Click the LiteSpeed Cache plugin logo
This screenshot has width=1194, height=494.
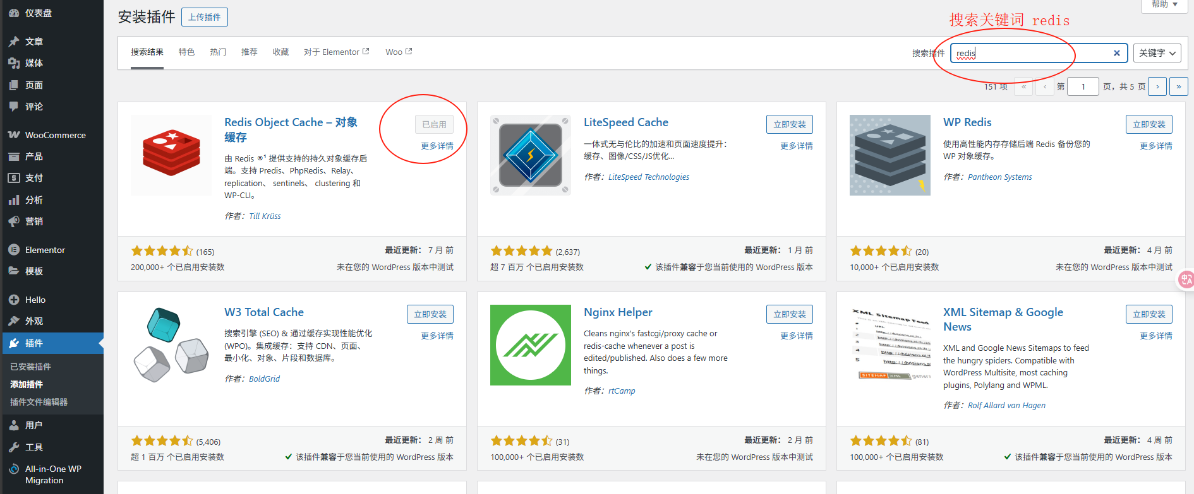point(531,155)
